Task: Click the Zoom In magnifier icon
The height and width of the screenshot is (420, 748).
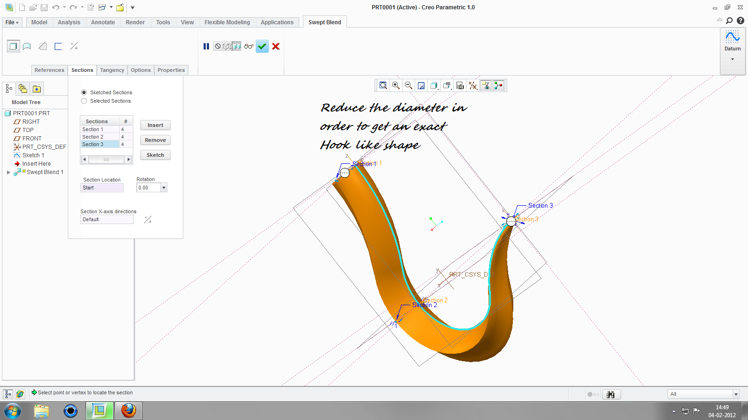Action: pyautogui.click(x=396, y=85)
